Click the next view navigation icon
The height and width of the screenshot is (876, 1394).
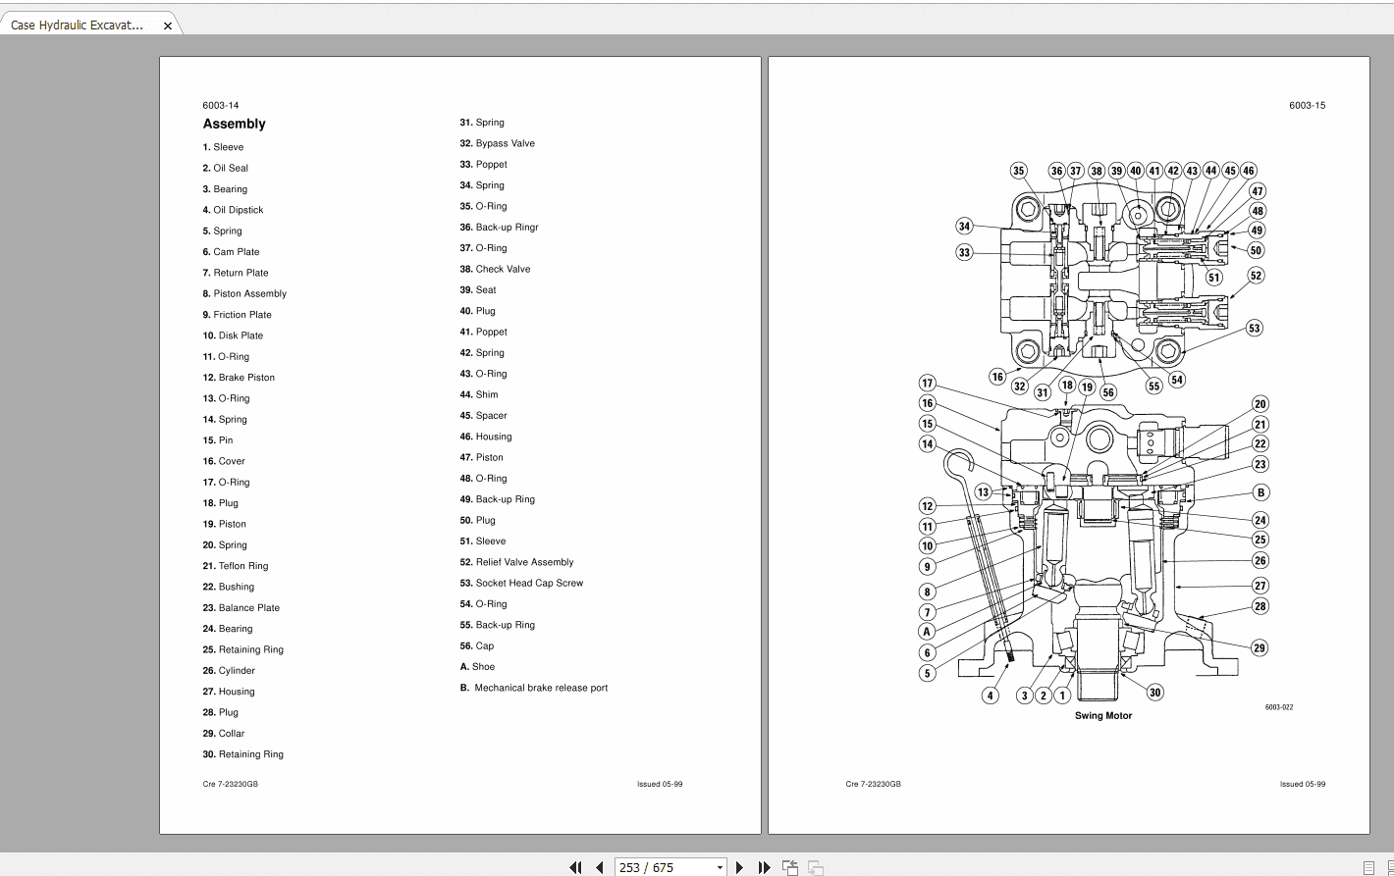[x=815, y=867]
